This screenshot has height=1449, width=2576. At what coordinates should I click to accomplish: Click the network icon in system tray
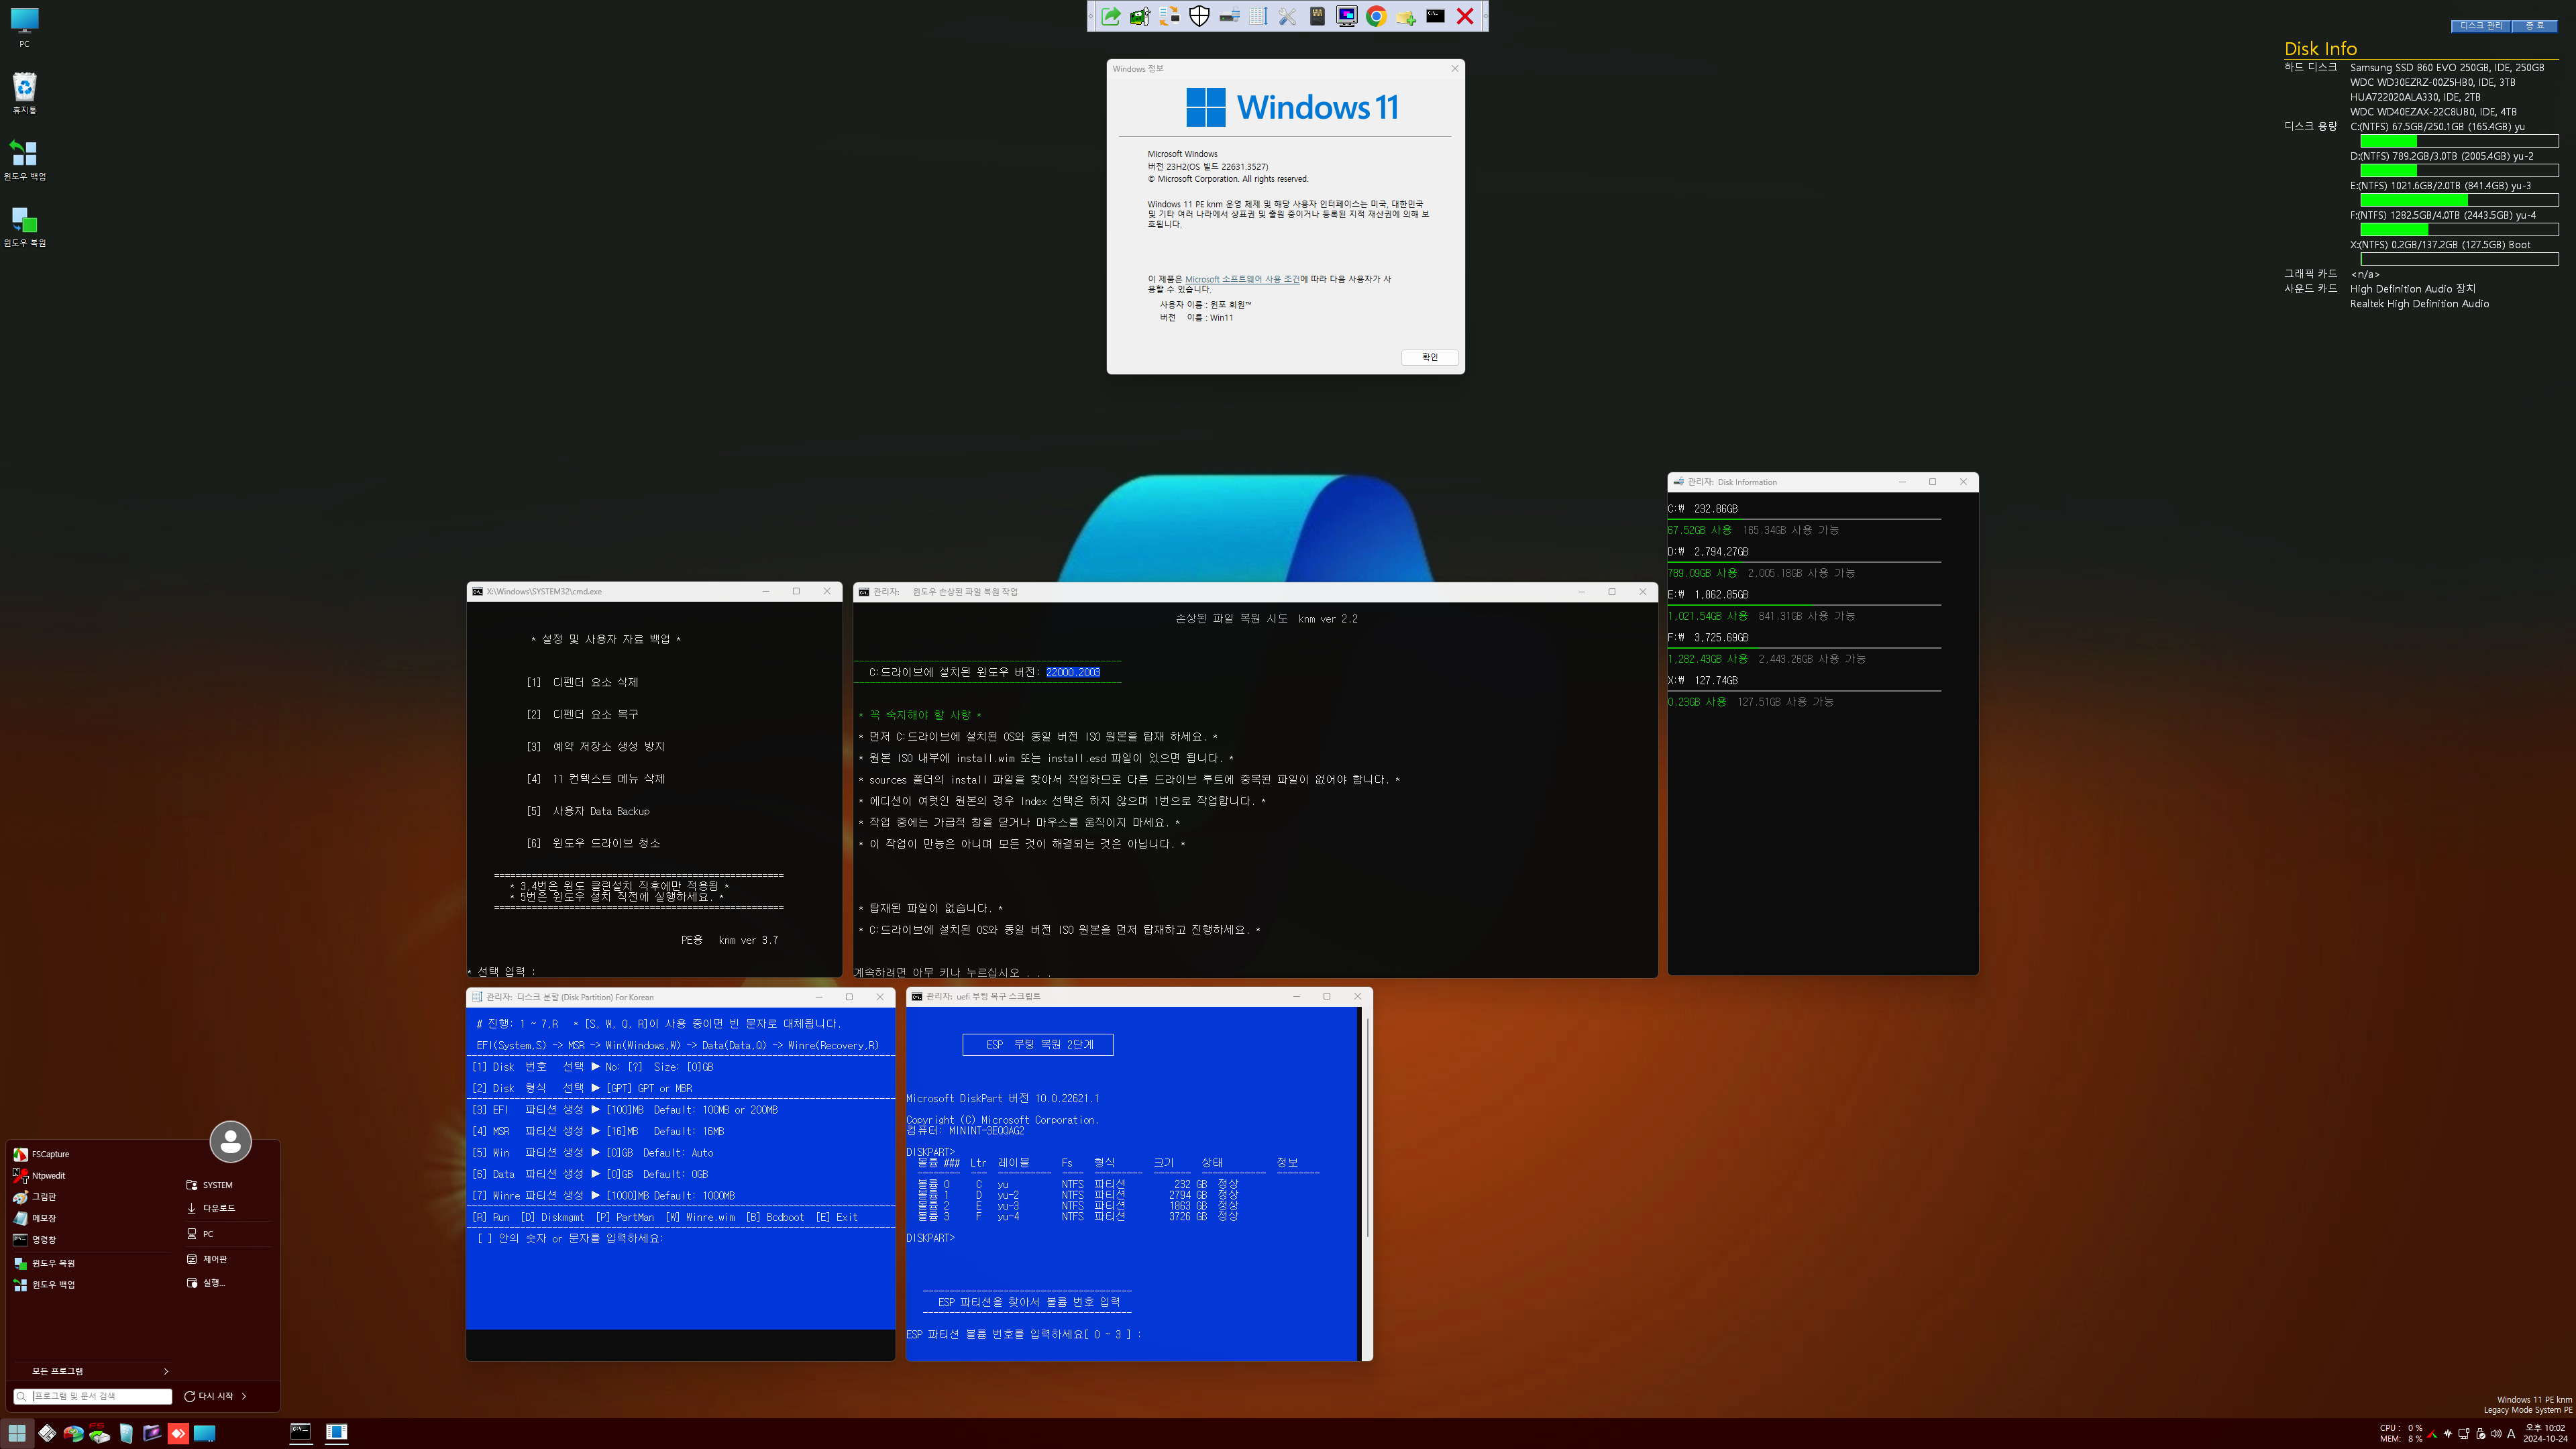[2464, 1433]
